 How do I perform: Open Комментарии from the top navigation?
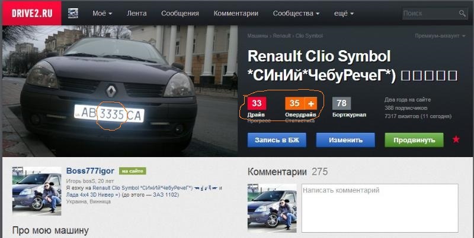point(236,14)
